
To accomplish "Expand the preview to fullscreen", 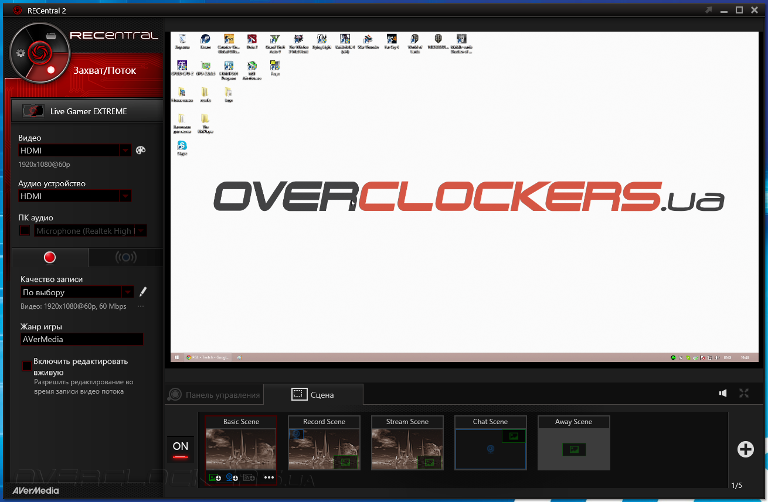I will click(744, 393).
